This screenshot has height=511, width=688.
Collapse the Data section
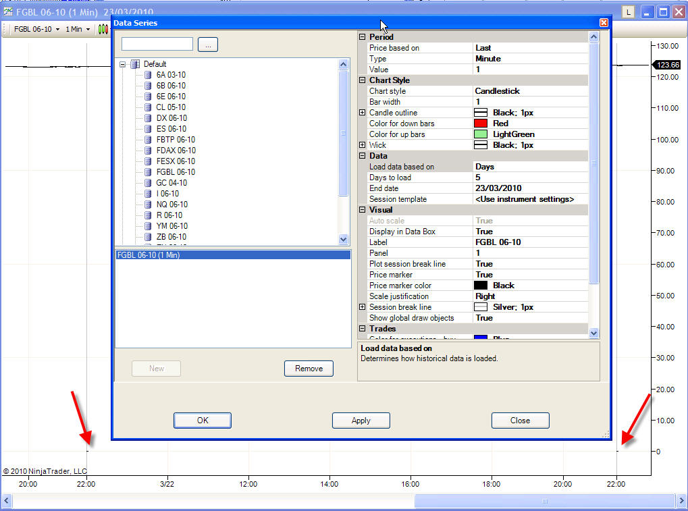click(362, 156)
